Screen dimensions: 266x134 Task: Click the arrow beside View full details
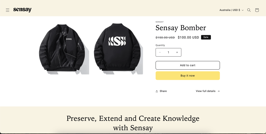click(218, 91)
